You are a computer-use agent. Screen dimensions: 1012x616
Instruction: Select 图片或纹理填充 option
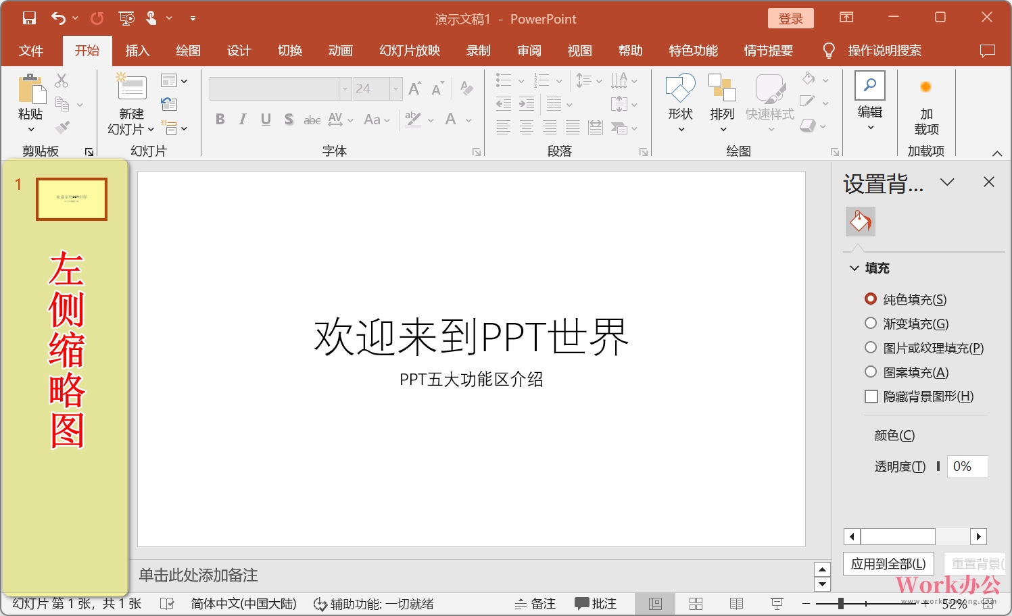[x=924, y=348]
